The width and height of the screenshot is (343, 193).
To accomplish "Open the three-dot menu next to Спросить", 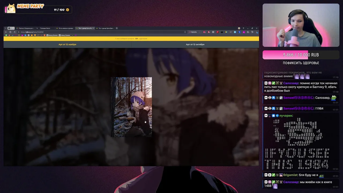I will tap(200, 32).
